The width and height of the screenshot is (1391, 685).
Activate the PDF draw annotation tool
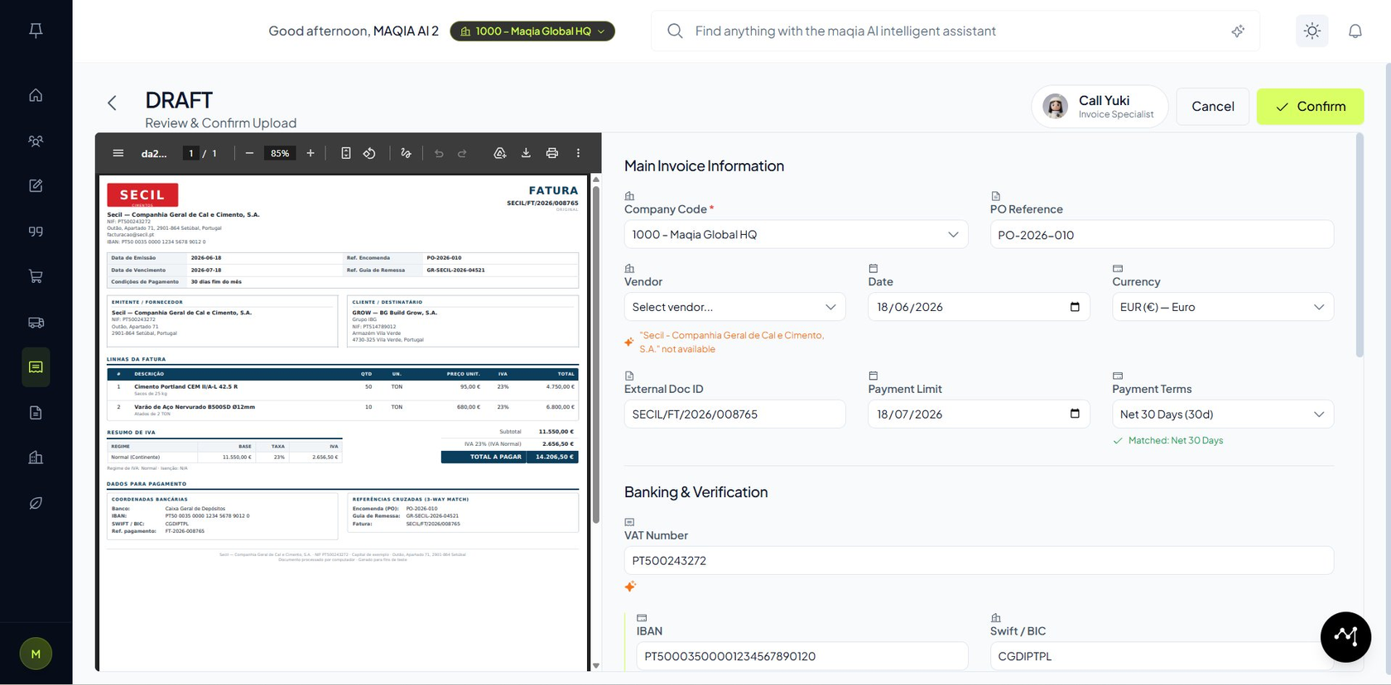point(406,153)
